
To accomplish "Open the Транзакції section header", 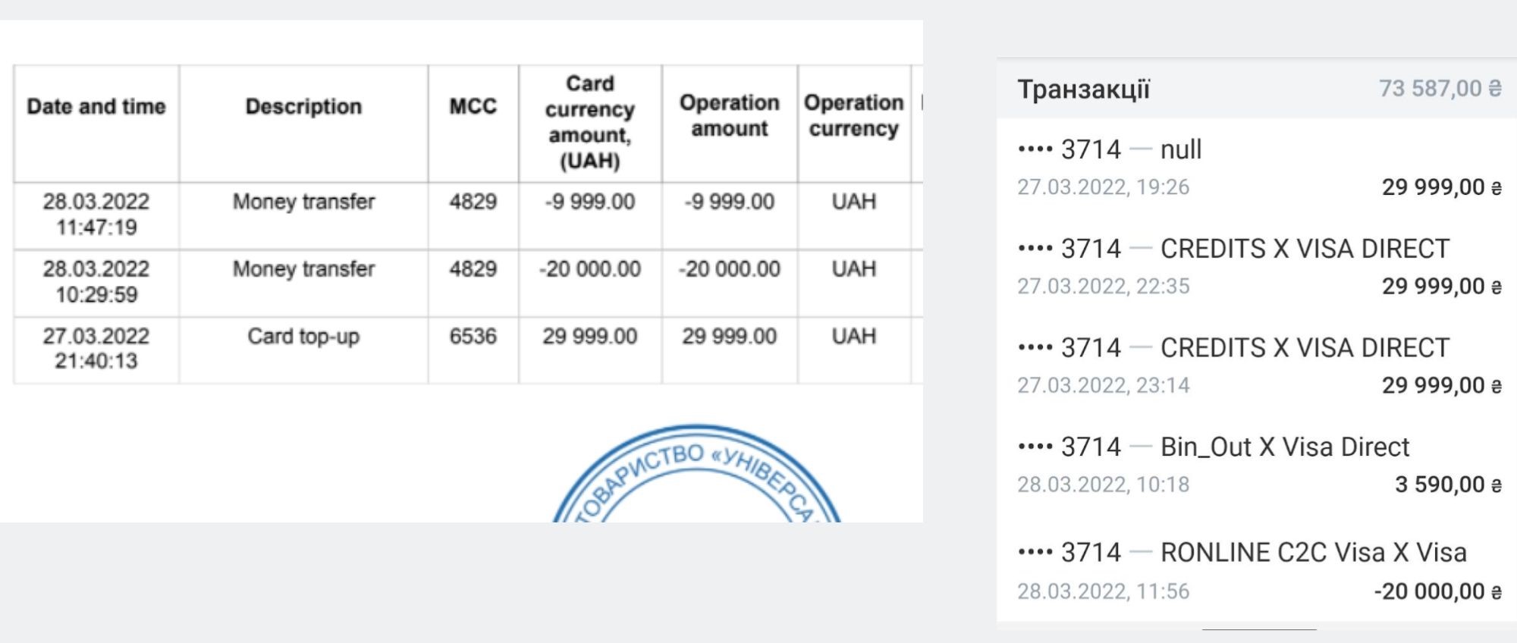I will 1083,89.
